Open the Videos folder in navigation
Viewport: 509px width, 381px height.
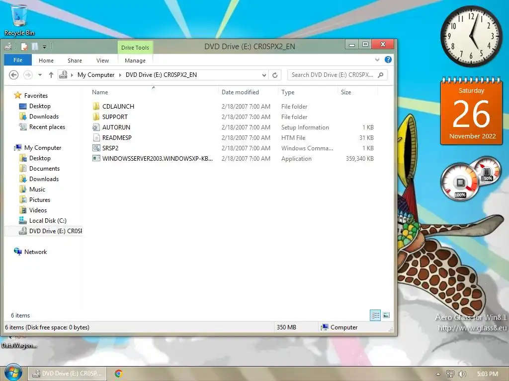[x=38, y=210]
